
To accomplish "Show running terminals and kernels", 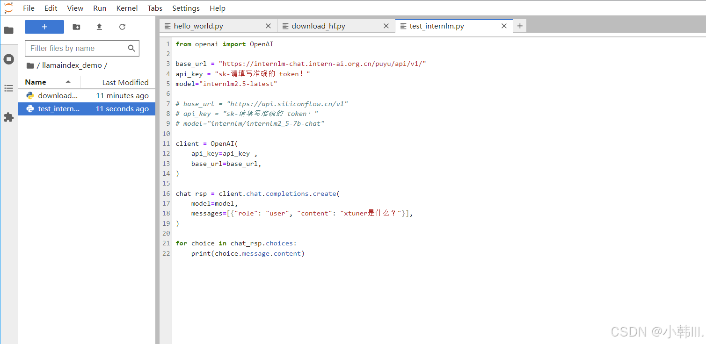I will [x=8, y=59].
